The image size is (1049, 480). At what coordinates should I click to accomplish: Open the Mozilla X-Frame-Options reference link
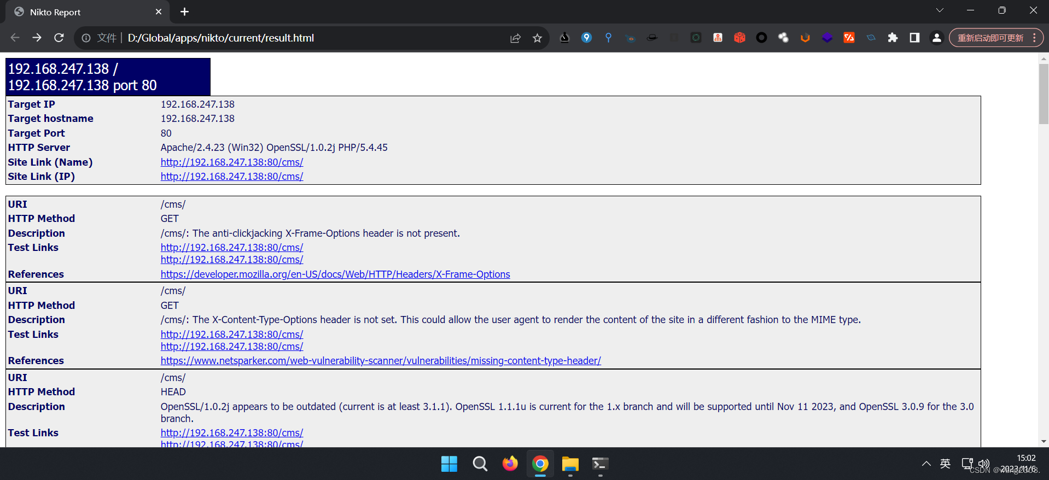(x=335, y=274)
